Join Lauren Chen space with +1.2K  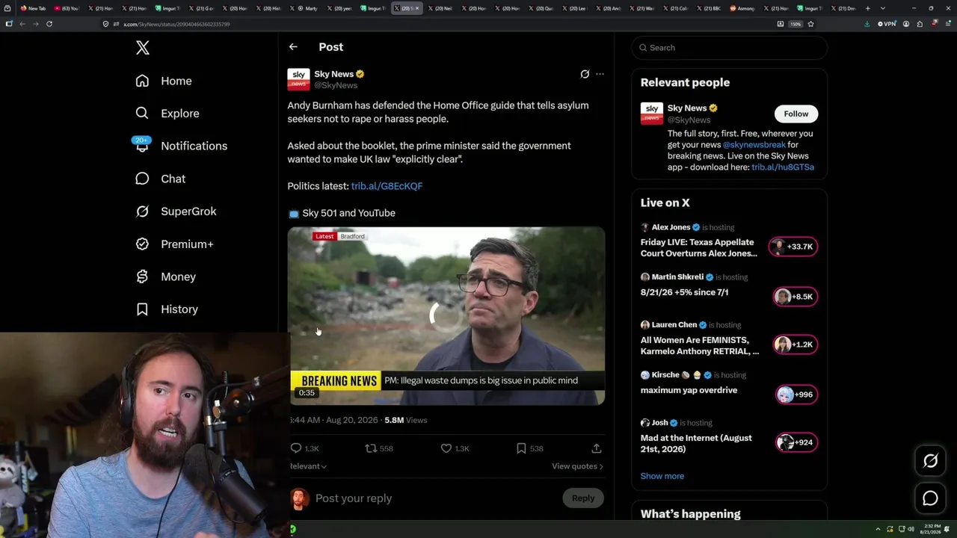tap(795, 344)
